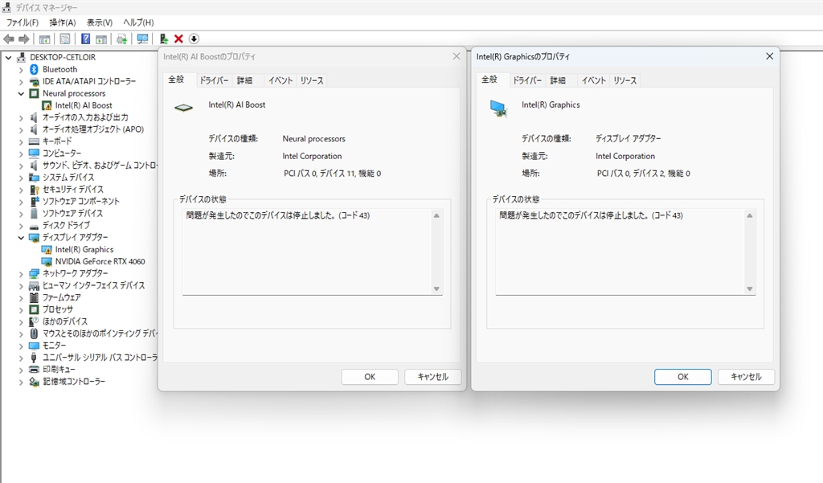
Task: Click the Forward arrow in the toolbar
Action: tap(23, 39)
